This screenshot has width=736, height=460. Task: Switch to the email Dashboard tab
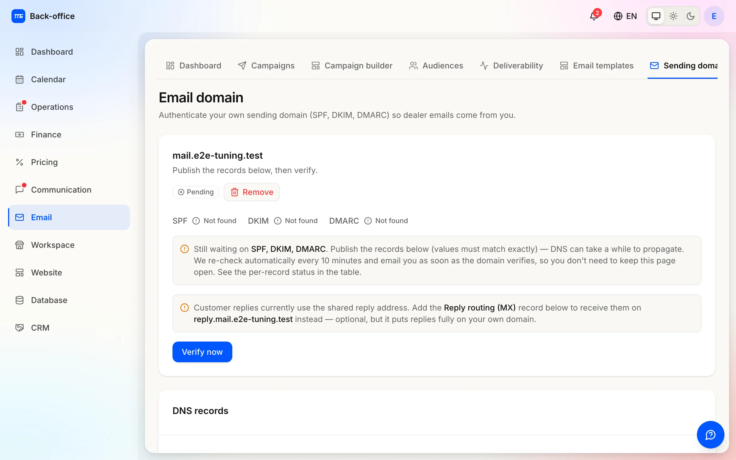point(193,66)
